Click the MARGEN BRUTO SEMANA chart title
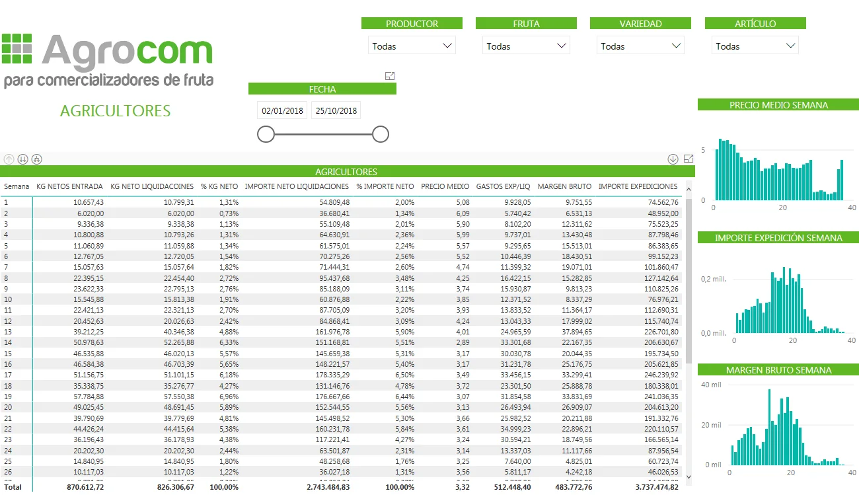This screenshot has width=859, height=495. (778, 370)
